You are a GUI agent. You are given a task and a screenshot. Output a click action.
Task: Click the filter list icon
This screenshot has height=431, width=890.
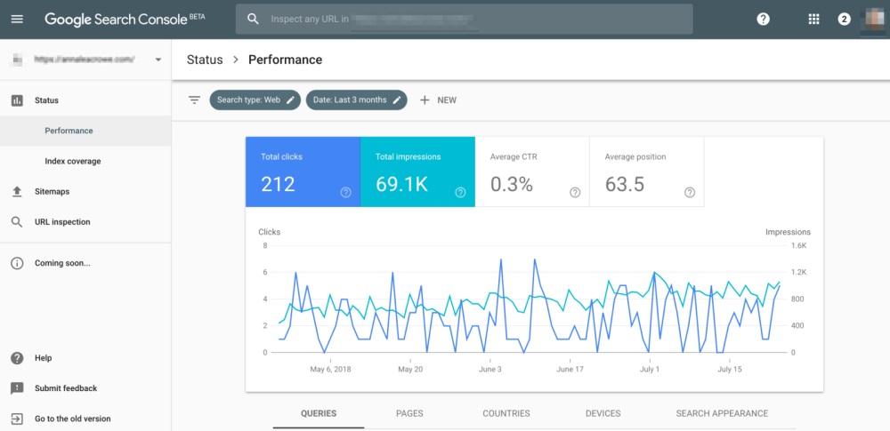pos(194,100)
